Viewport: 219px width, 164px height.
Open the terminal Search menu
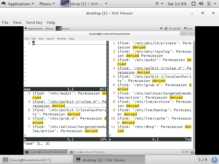coord(50,39)
